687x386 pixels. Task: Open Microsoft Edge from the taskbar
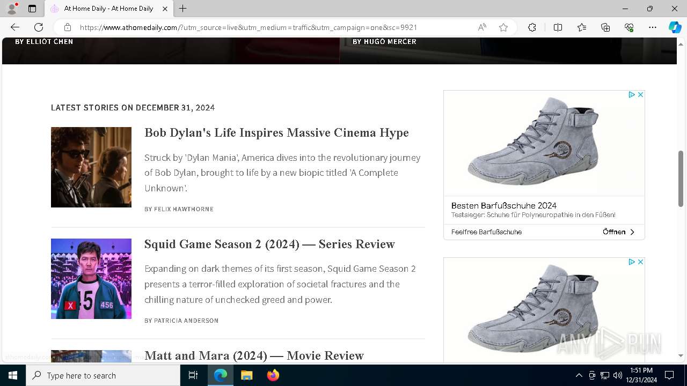[221, 375]
